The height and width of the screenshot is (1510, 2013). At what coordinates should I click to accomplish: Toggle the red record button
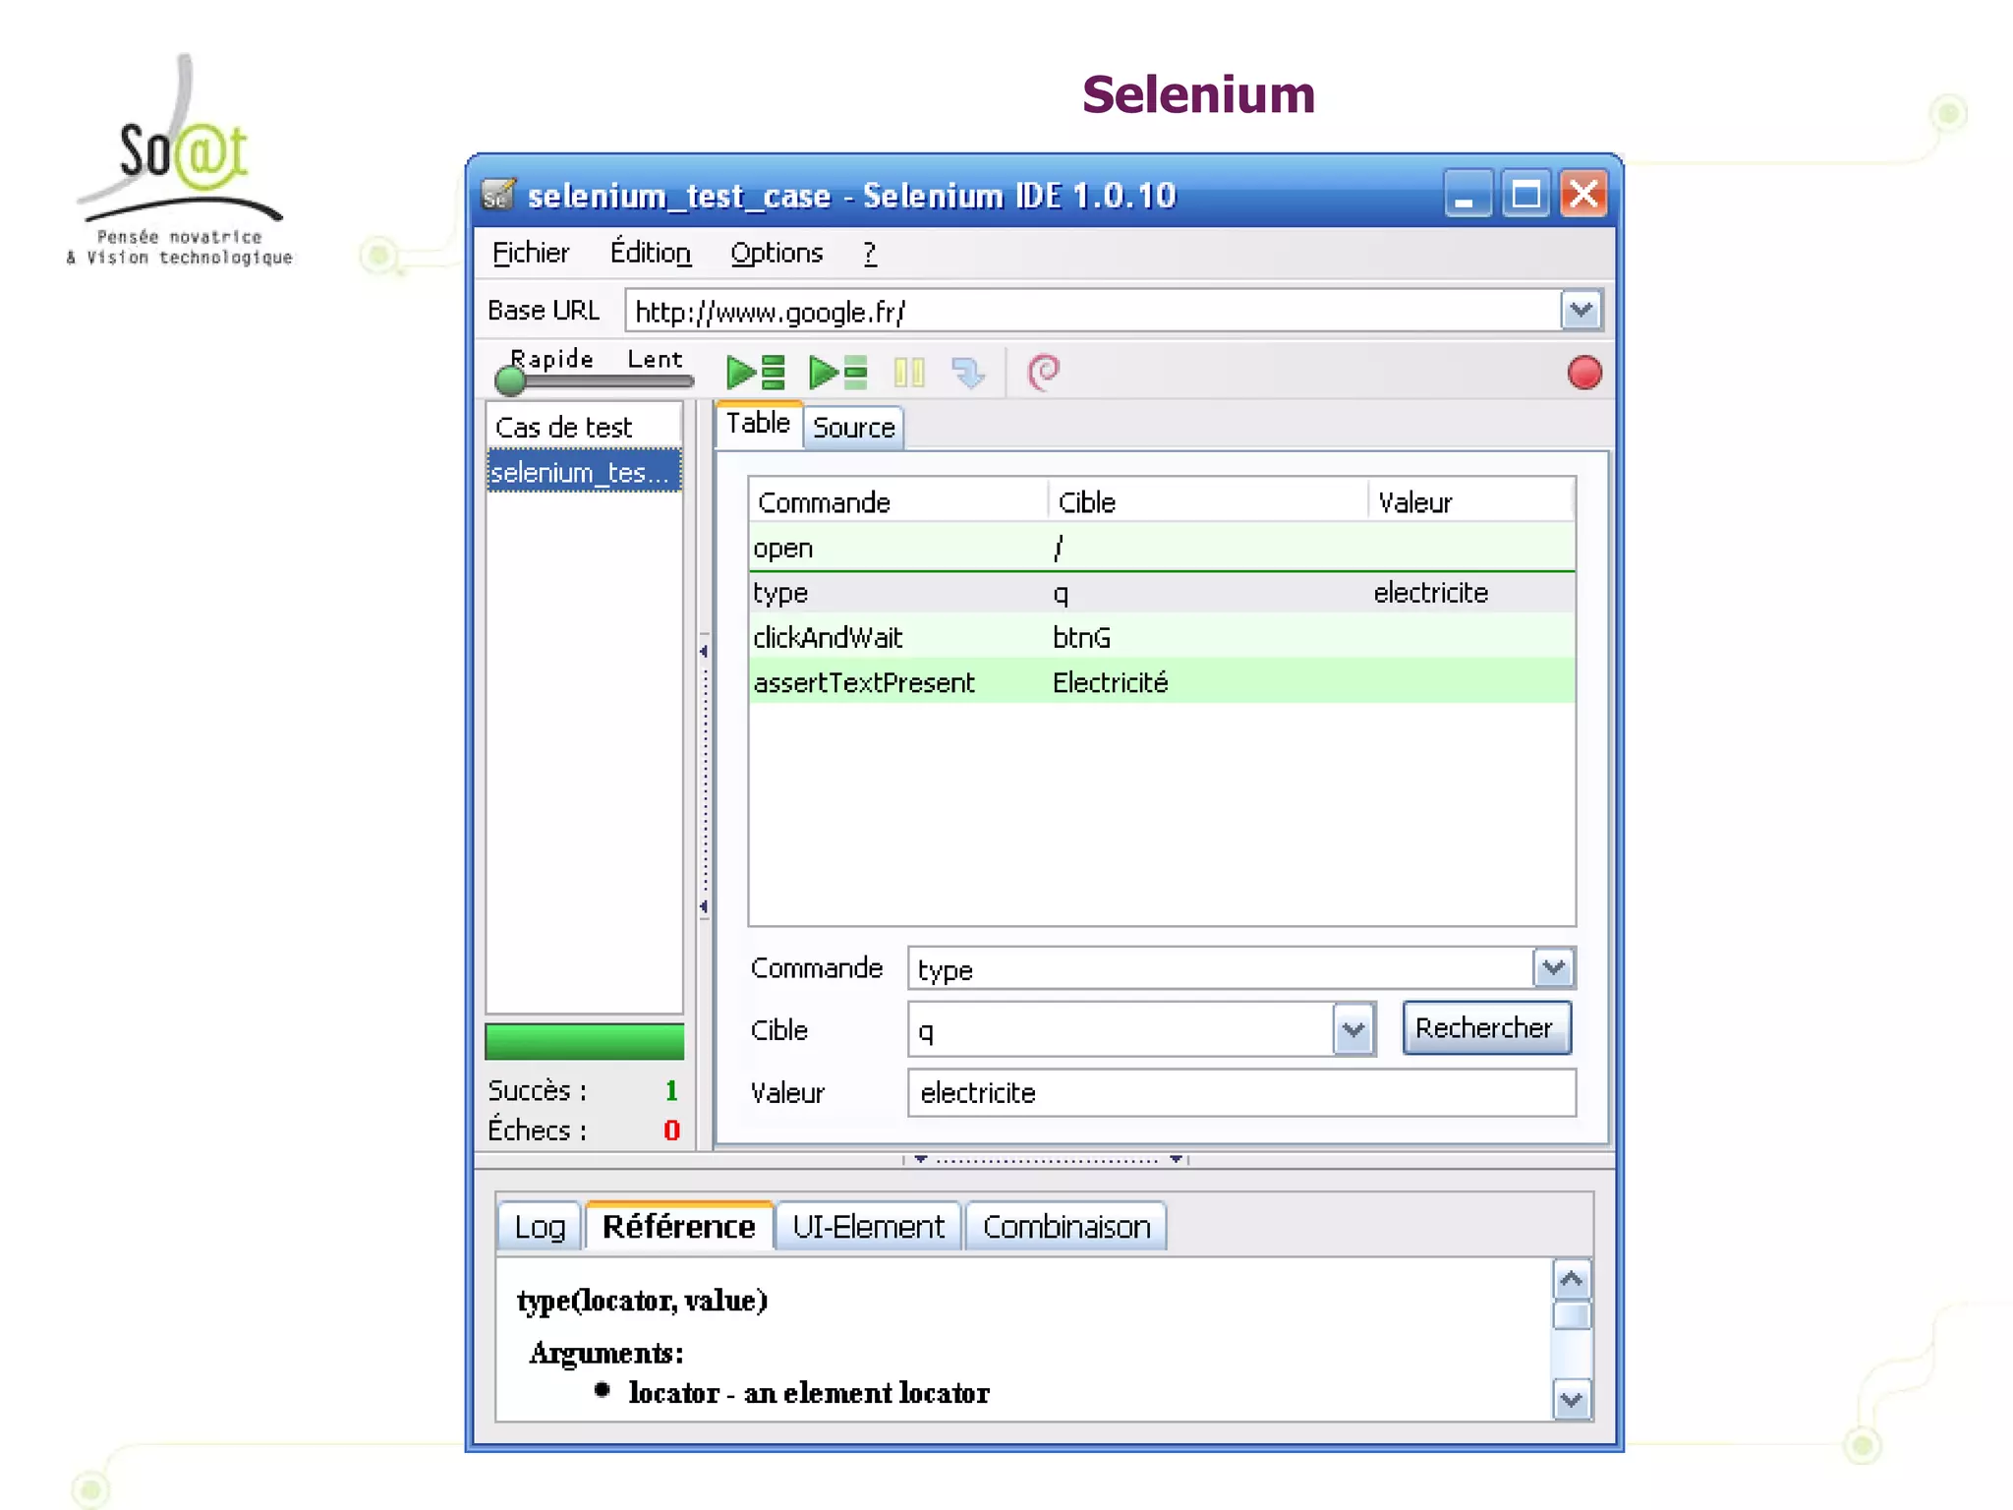click(x=1583, y=373)
